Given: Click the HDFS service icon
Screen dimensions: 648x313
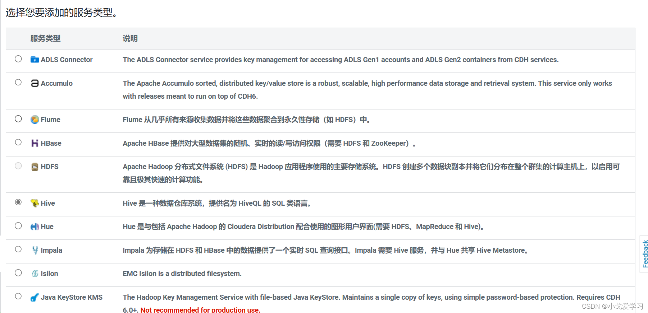Looking at the screenshot, I should tap(35, 167).
